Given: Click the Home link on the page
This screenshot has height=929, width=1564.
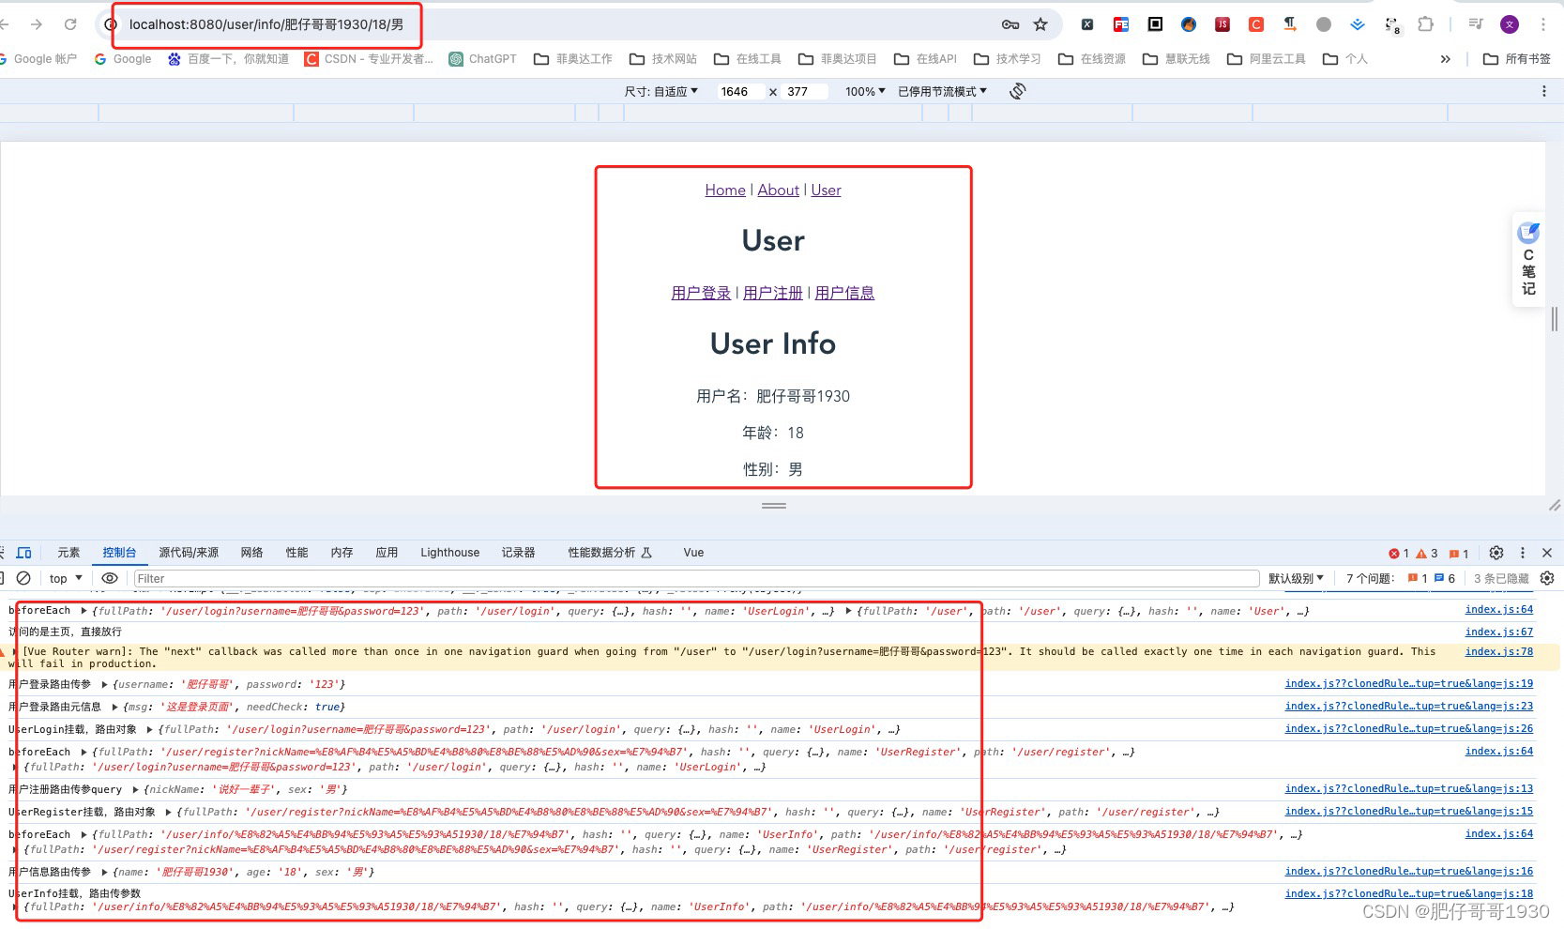Looking at the screenshot, I should pyautogui.click(x=725, y=190).
